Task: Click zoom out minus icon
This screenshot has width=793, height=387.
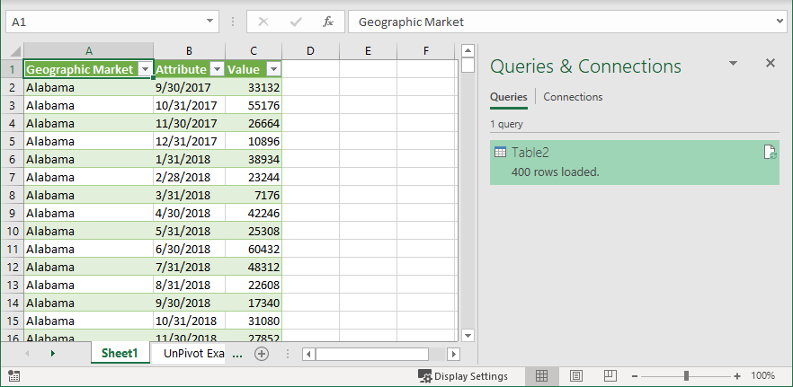Action: click(x=634, y=376)
